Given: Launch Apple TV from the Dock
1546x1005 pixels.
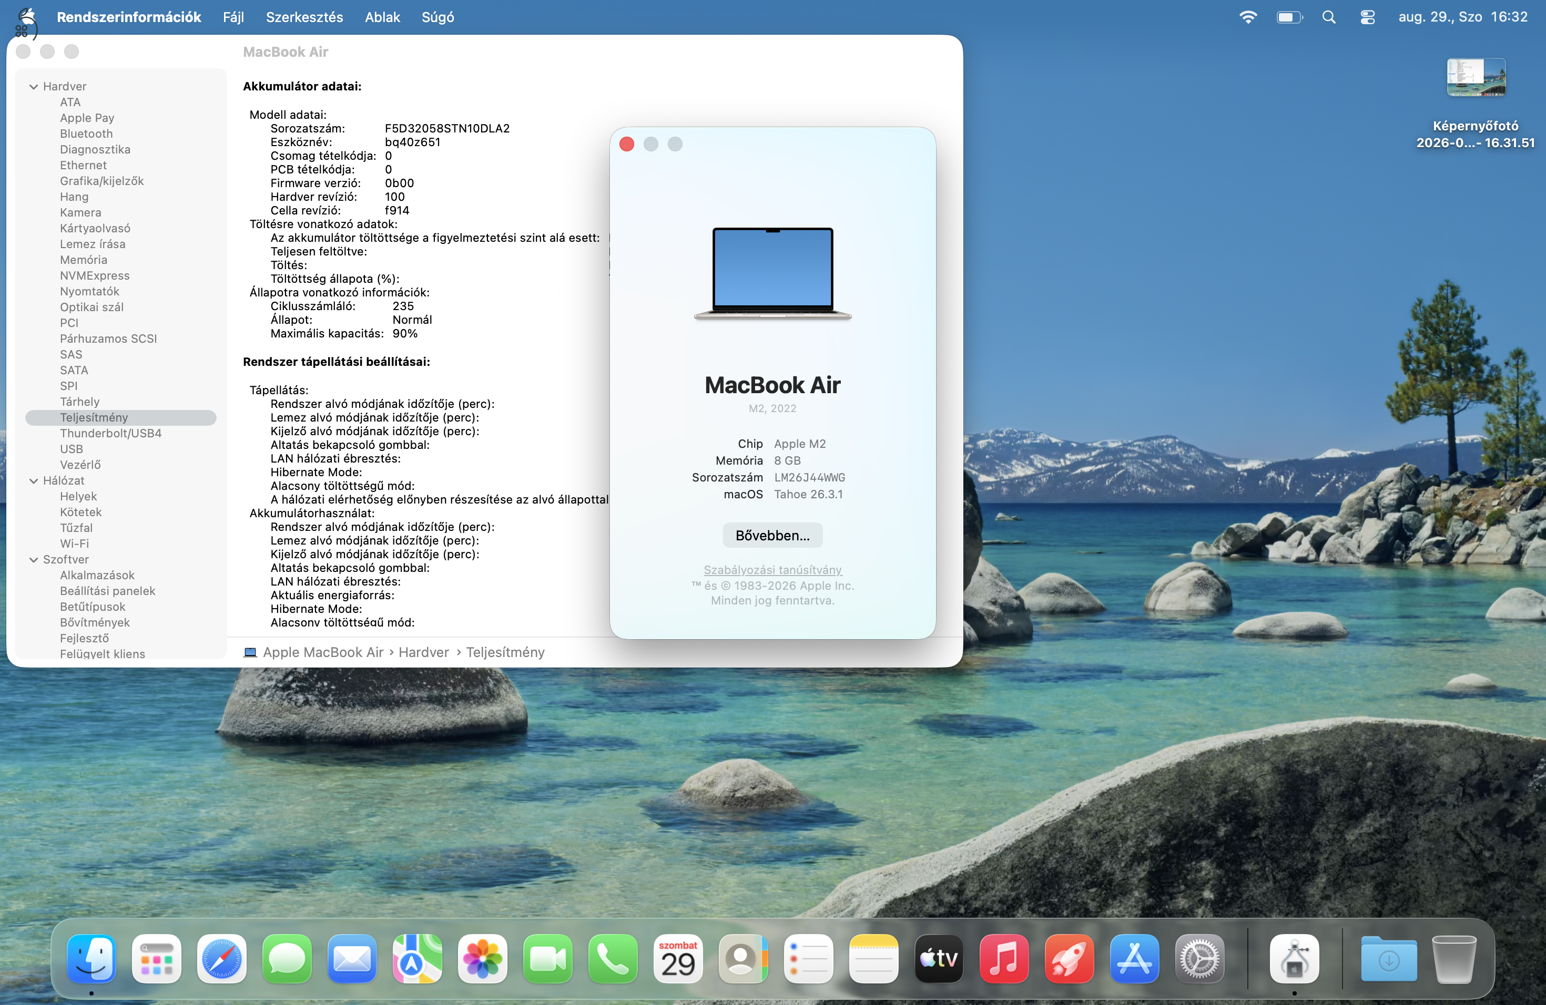Looking at the screenshot, I should click(939, 958).
